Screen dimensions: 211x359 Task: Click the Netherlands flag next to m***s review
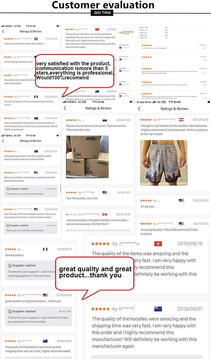click(36, 39)
